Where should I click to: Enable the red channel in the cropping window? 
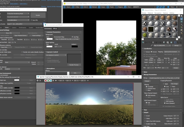point(46,81)
